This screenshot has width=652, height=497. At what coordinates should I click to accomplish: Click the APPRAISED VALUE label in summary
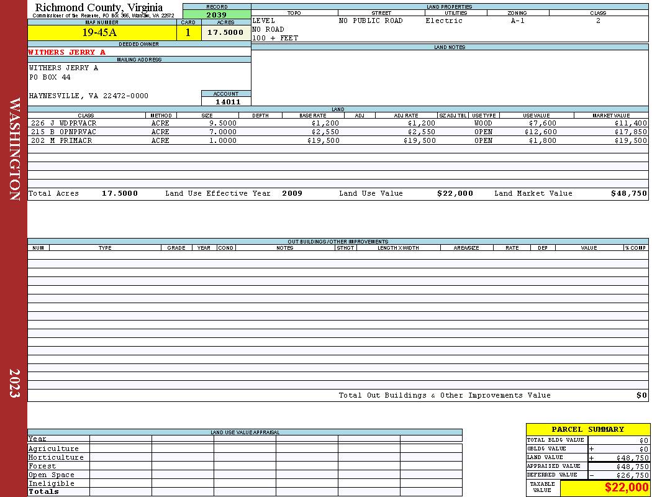(x=553, y=466)
